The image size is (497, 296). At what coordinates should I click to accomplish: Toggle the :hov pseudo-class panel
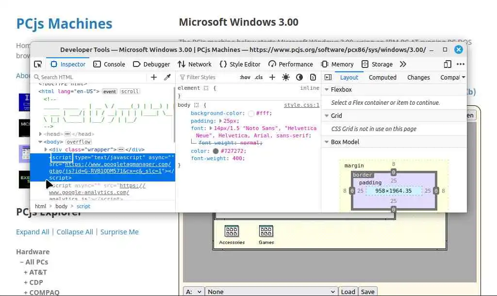pos(245,77)
